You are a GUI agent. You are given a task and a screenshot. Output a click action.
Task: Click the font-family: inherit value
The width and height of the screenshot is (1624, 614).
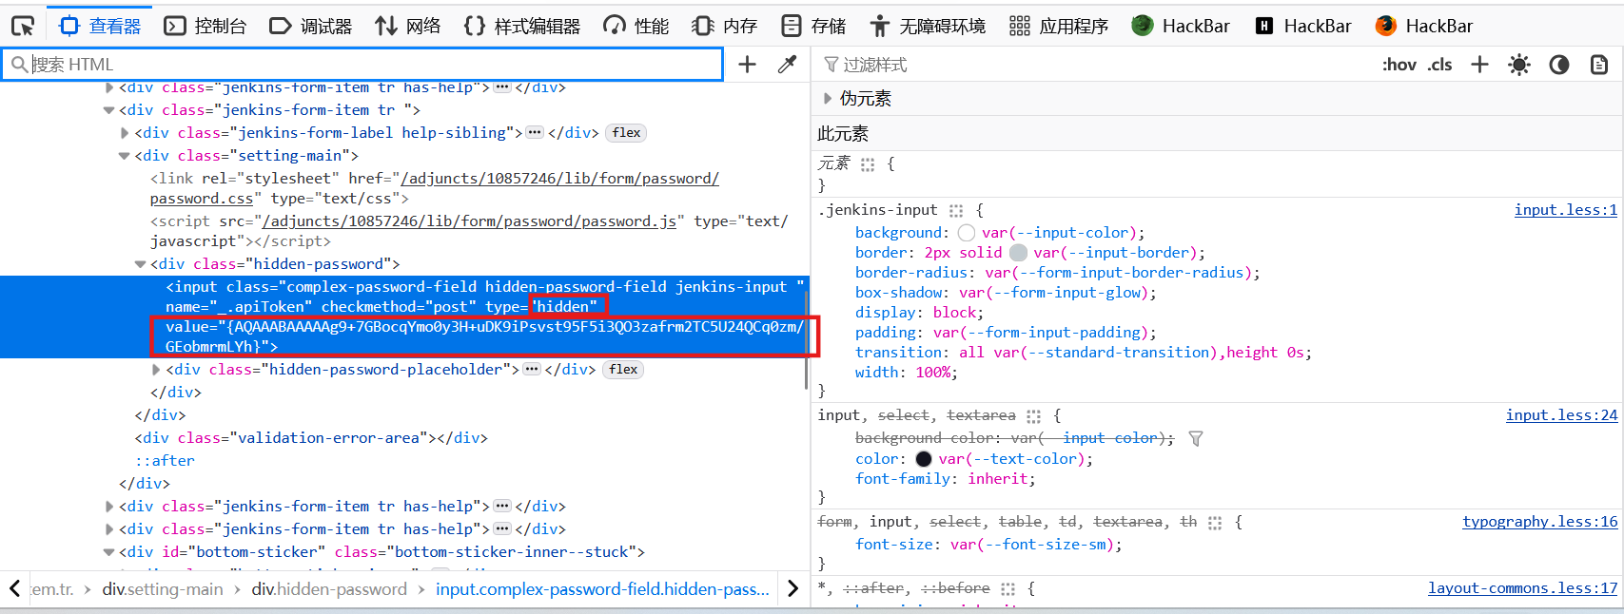pyautogui.click(x=998, y=479)
